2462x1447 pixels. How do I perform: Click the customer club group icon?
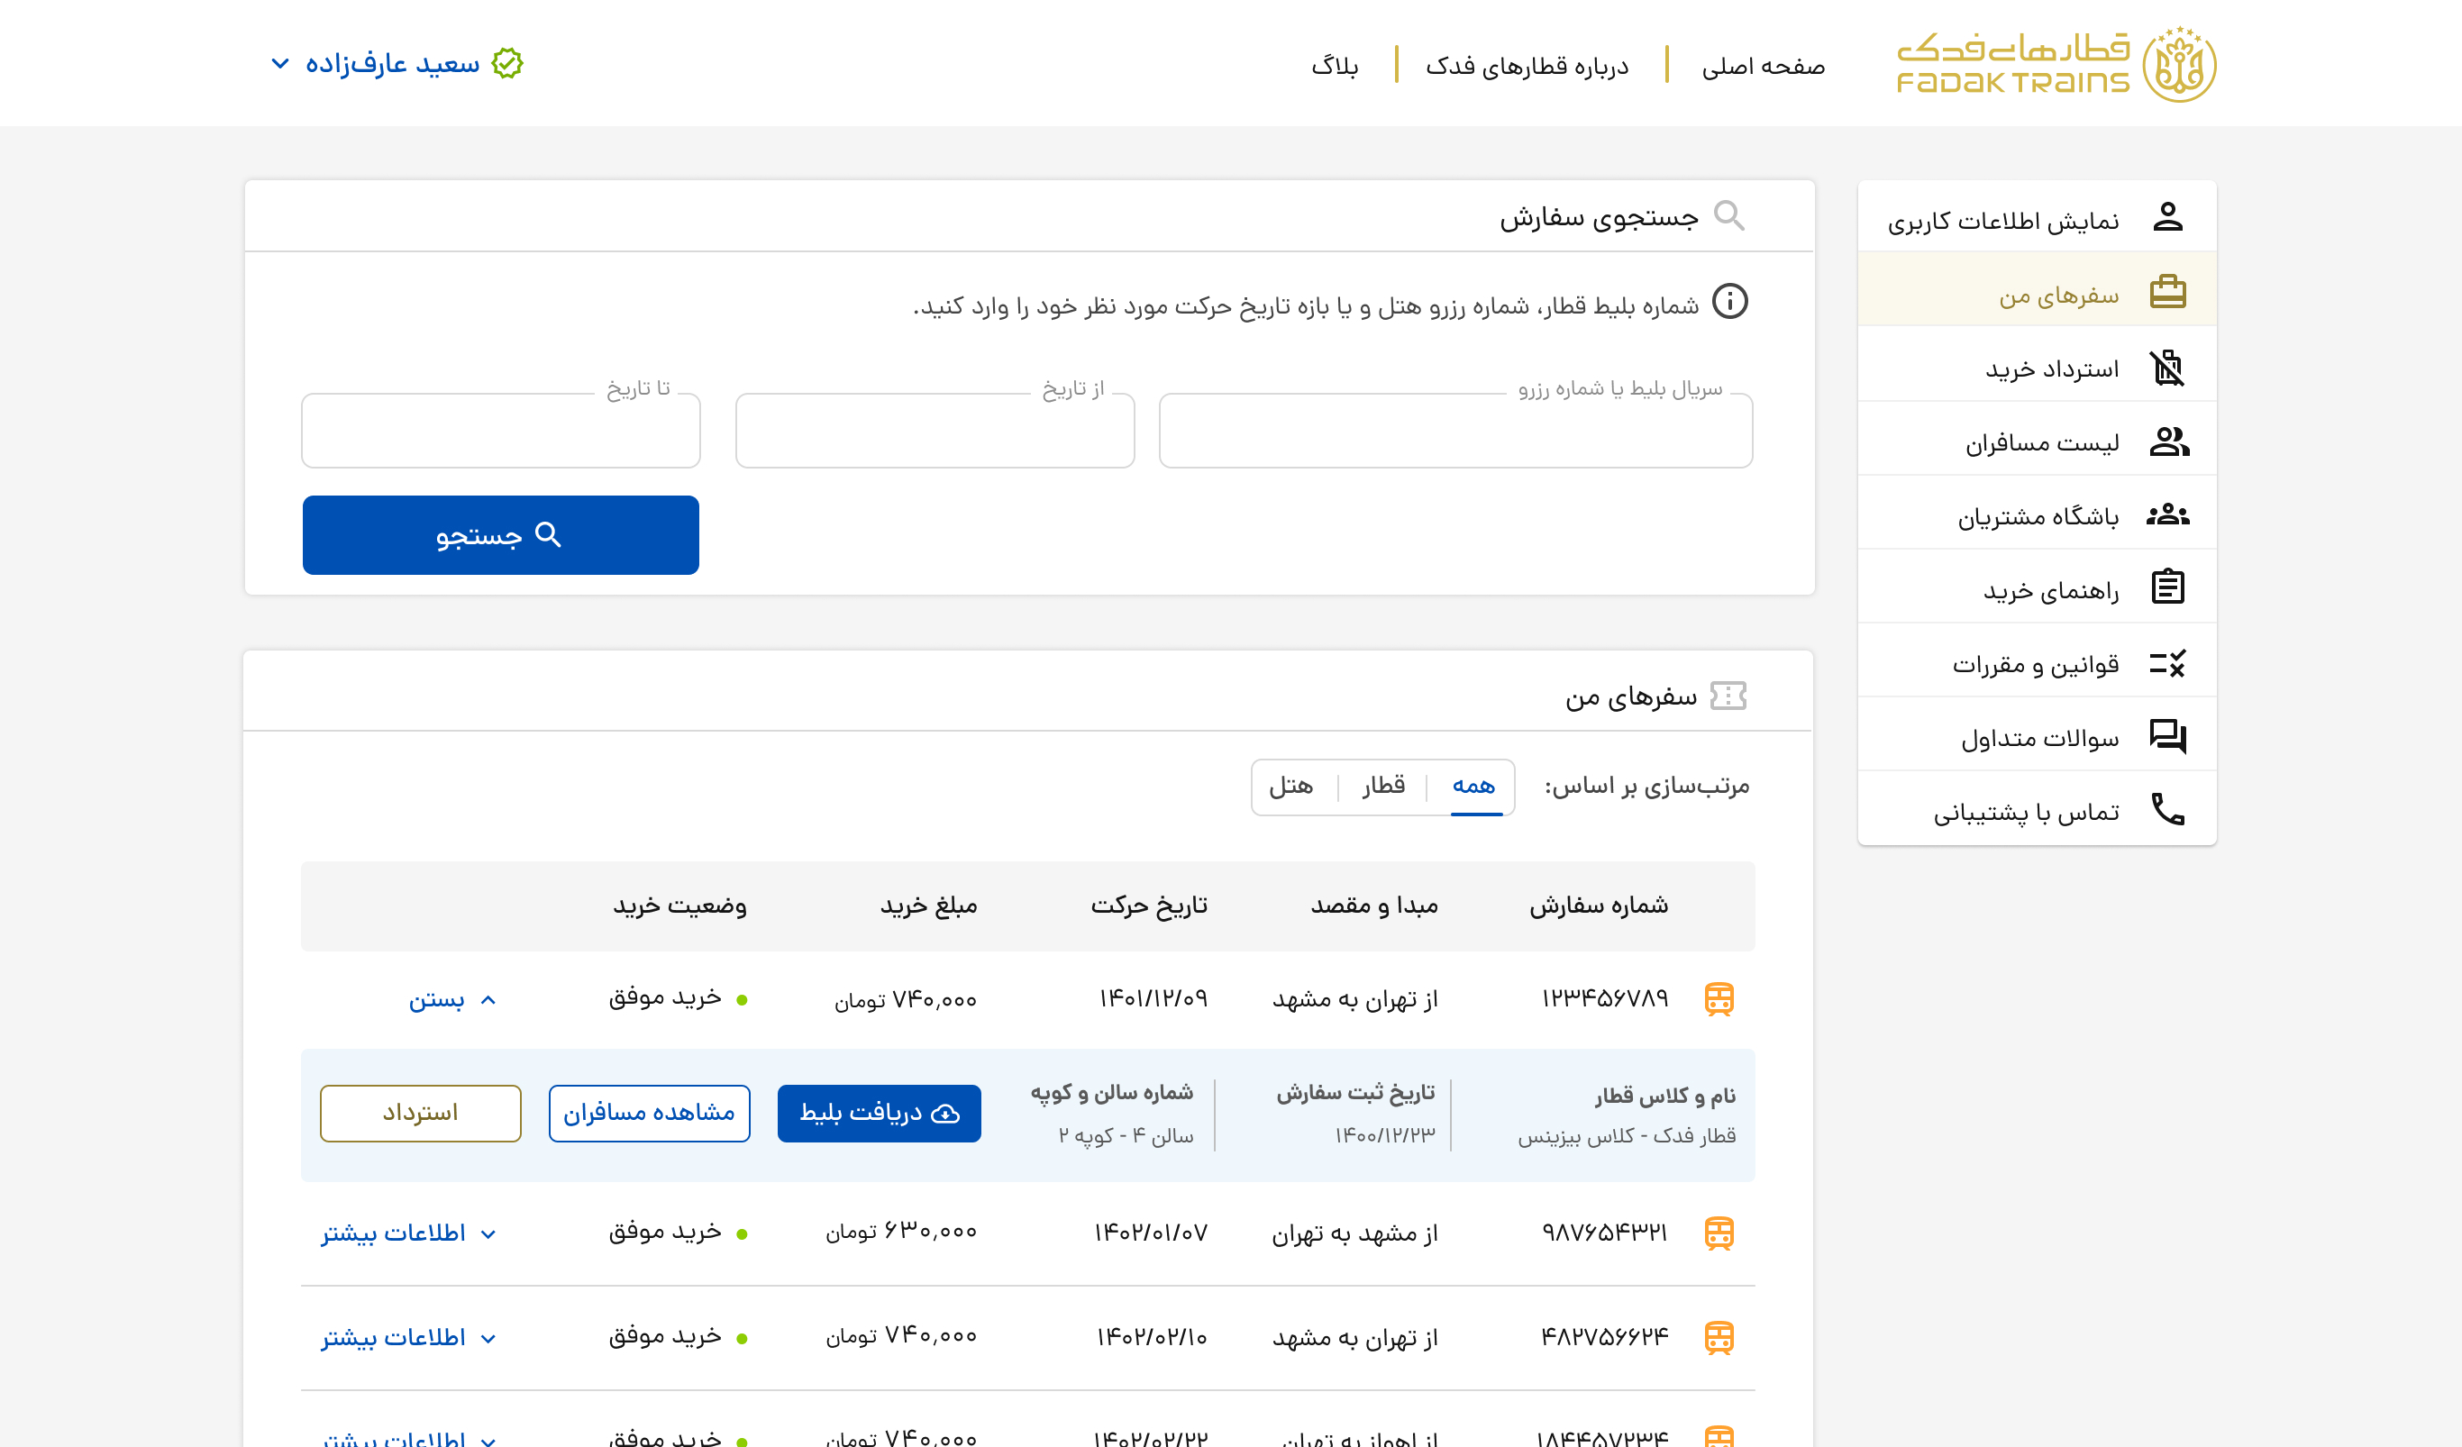[x=2167, y=514]
